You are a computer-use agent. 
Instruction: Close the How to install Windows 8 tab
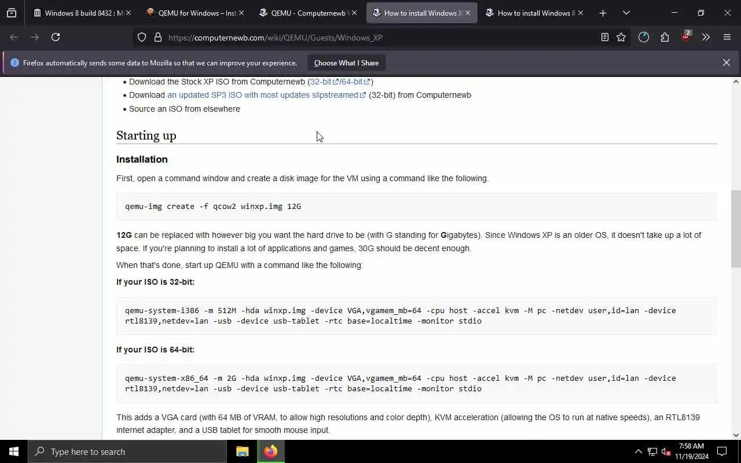tap(580, 13)
